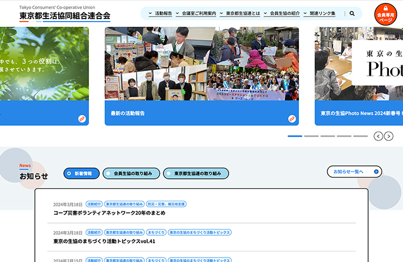Image resolution: width=403 pixels, height=262 pixels.
Task: Open 関連リンク集 navigation item
Action: coord(323,13)
